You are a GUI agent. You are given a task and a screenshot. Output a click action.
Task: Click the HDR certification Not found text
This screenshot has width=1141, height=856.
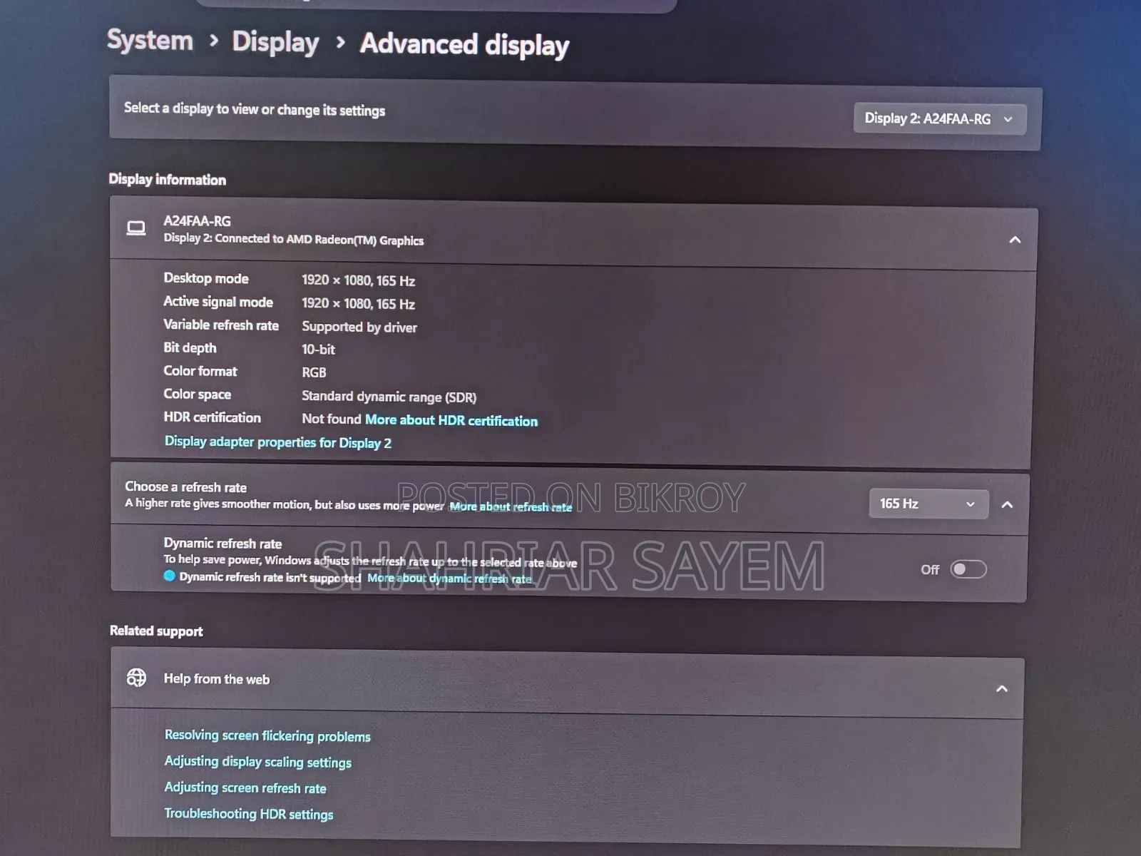point(332,419)
